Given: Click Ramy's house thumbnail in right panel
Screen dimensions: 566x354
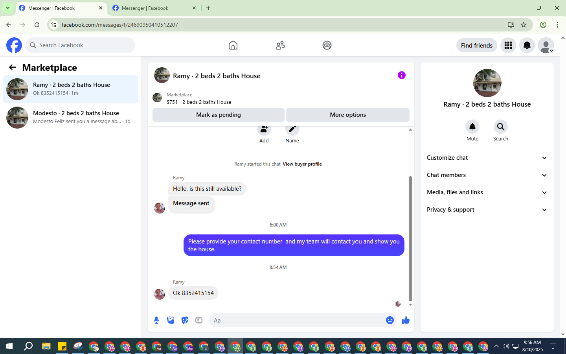Looking at the screenshot, I should pos(487,83).
